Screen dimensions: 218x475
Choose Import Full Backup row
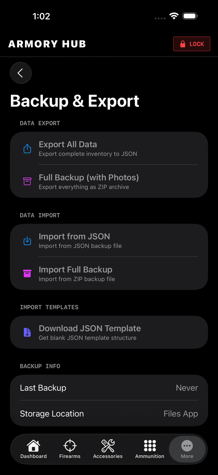(x=109, y=274)
